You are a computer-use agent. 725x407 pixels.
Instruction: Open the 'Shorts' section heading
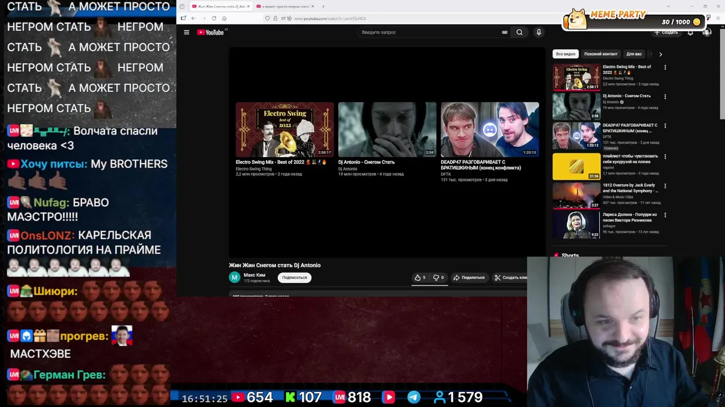click(x=570, y=255)
